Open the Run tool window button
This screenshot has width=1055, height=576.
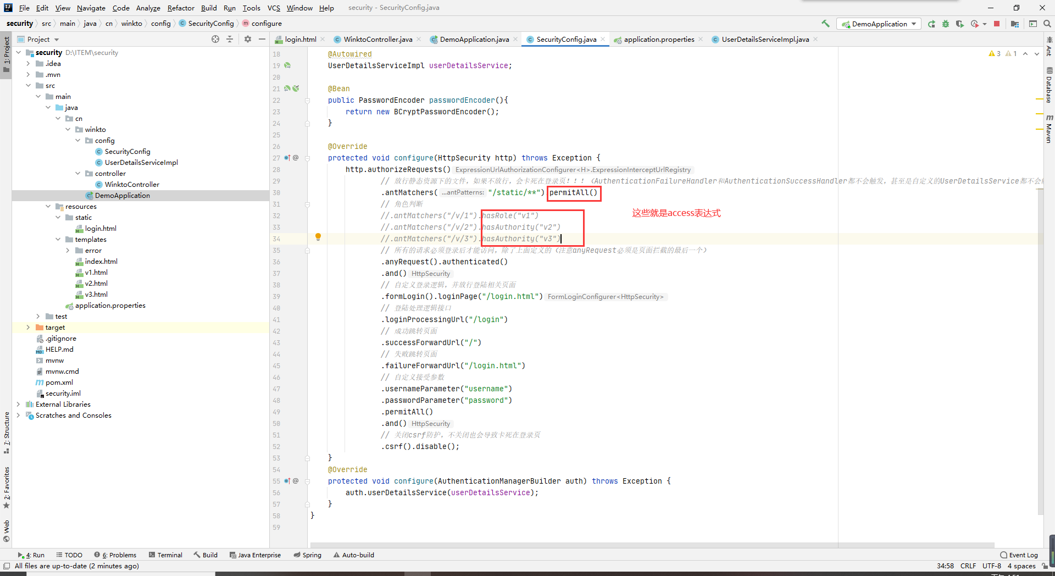tap(31, 555)
